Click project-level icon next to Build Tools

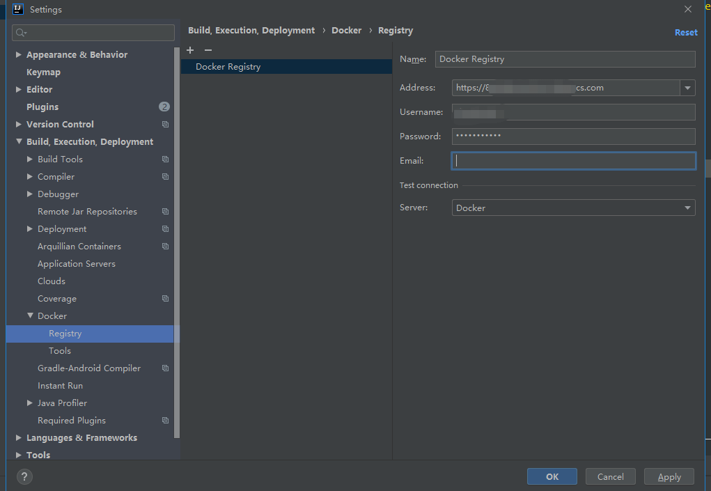tap(166, 159)
